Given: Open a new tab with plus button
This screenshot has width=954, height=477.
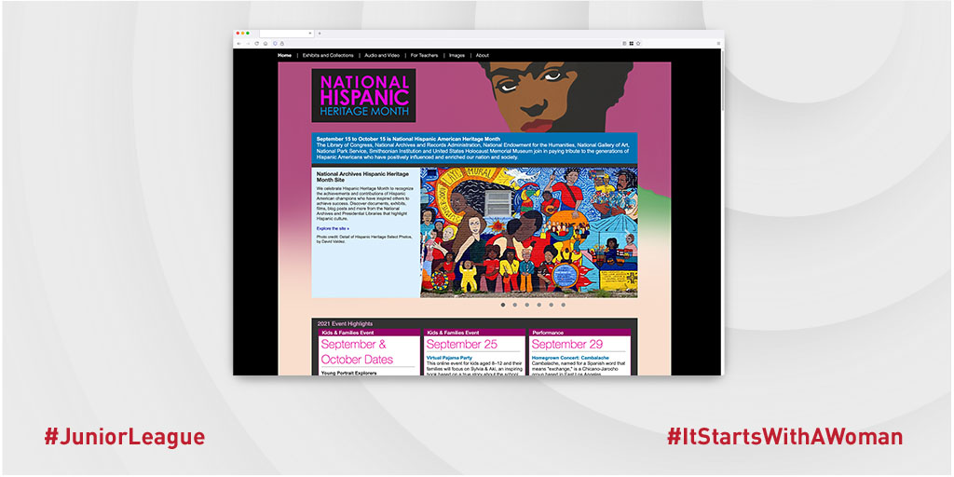Looking at the screenshot, I should point(320,33).
